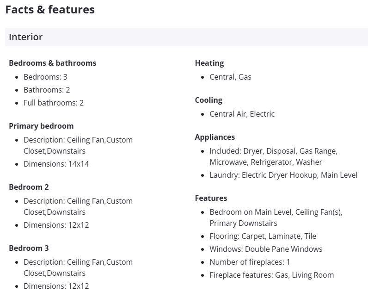Image resolution: width=368 pixels, height=292 pixels.
Task: Click the Central, Gas heating entry
Action: coord(230,77)
